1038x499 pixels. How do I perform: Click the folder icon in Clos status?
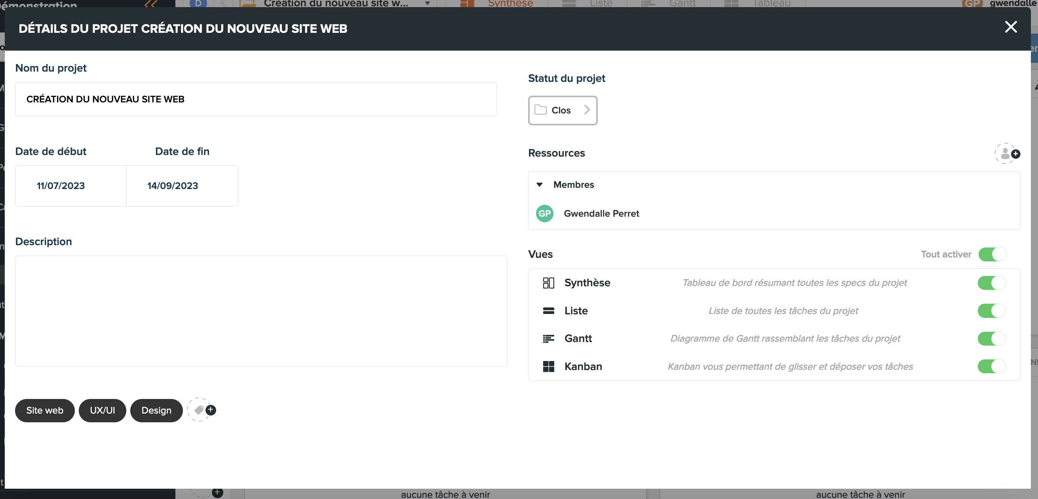[540, 110]
